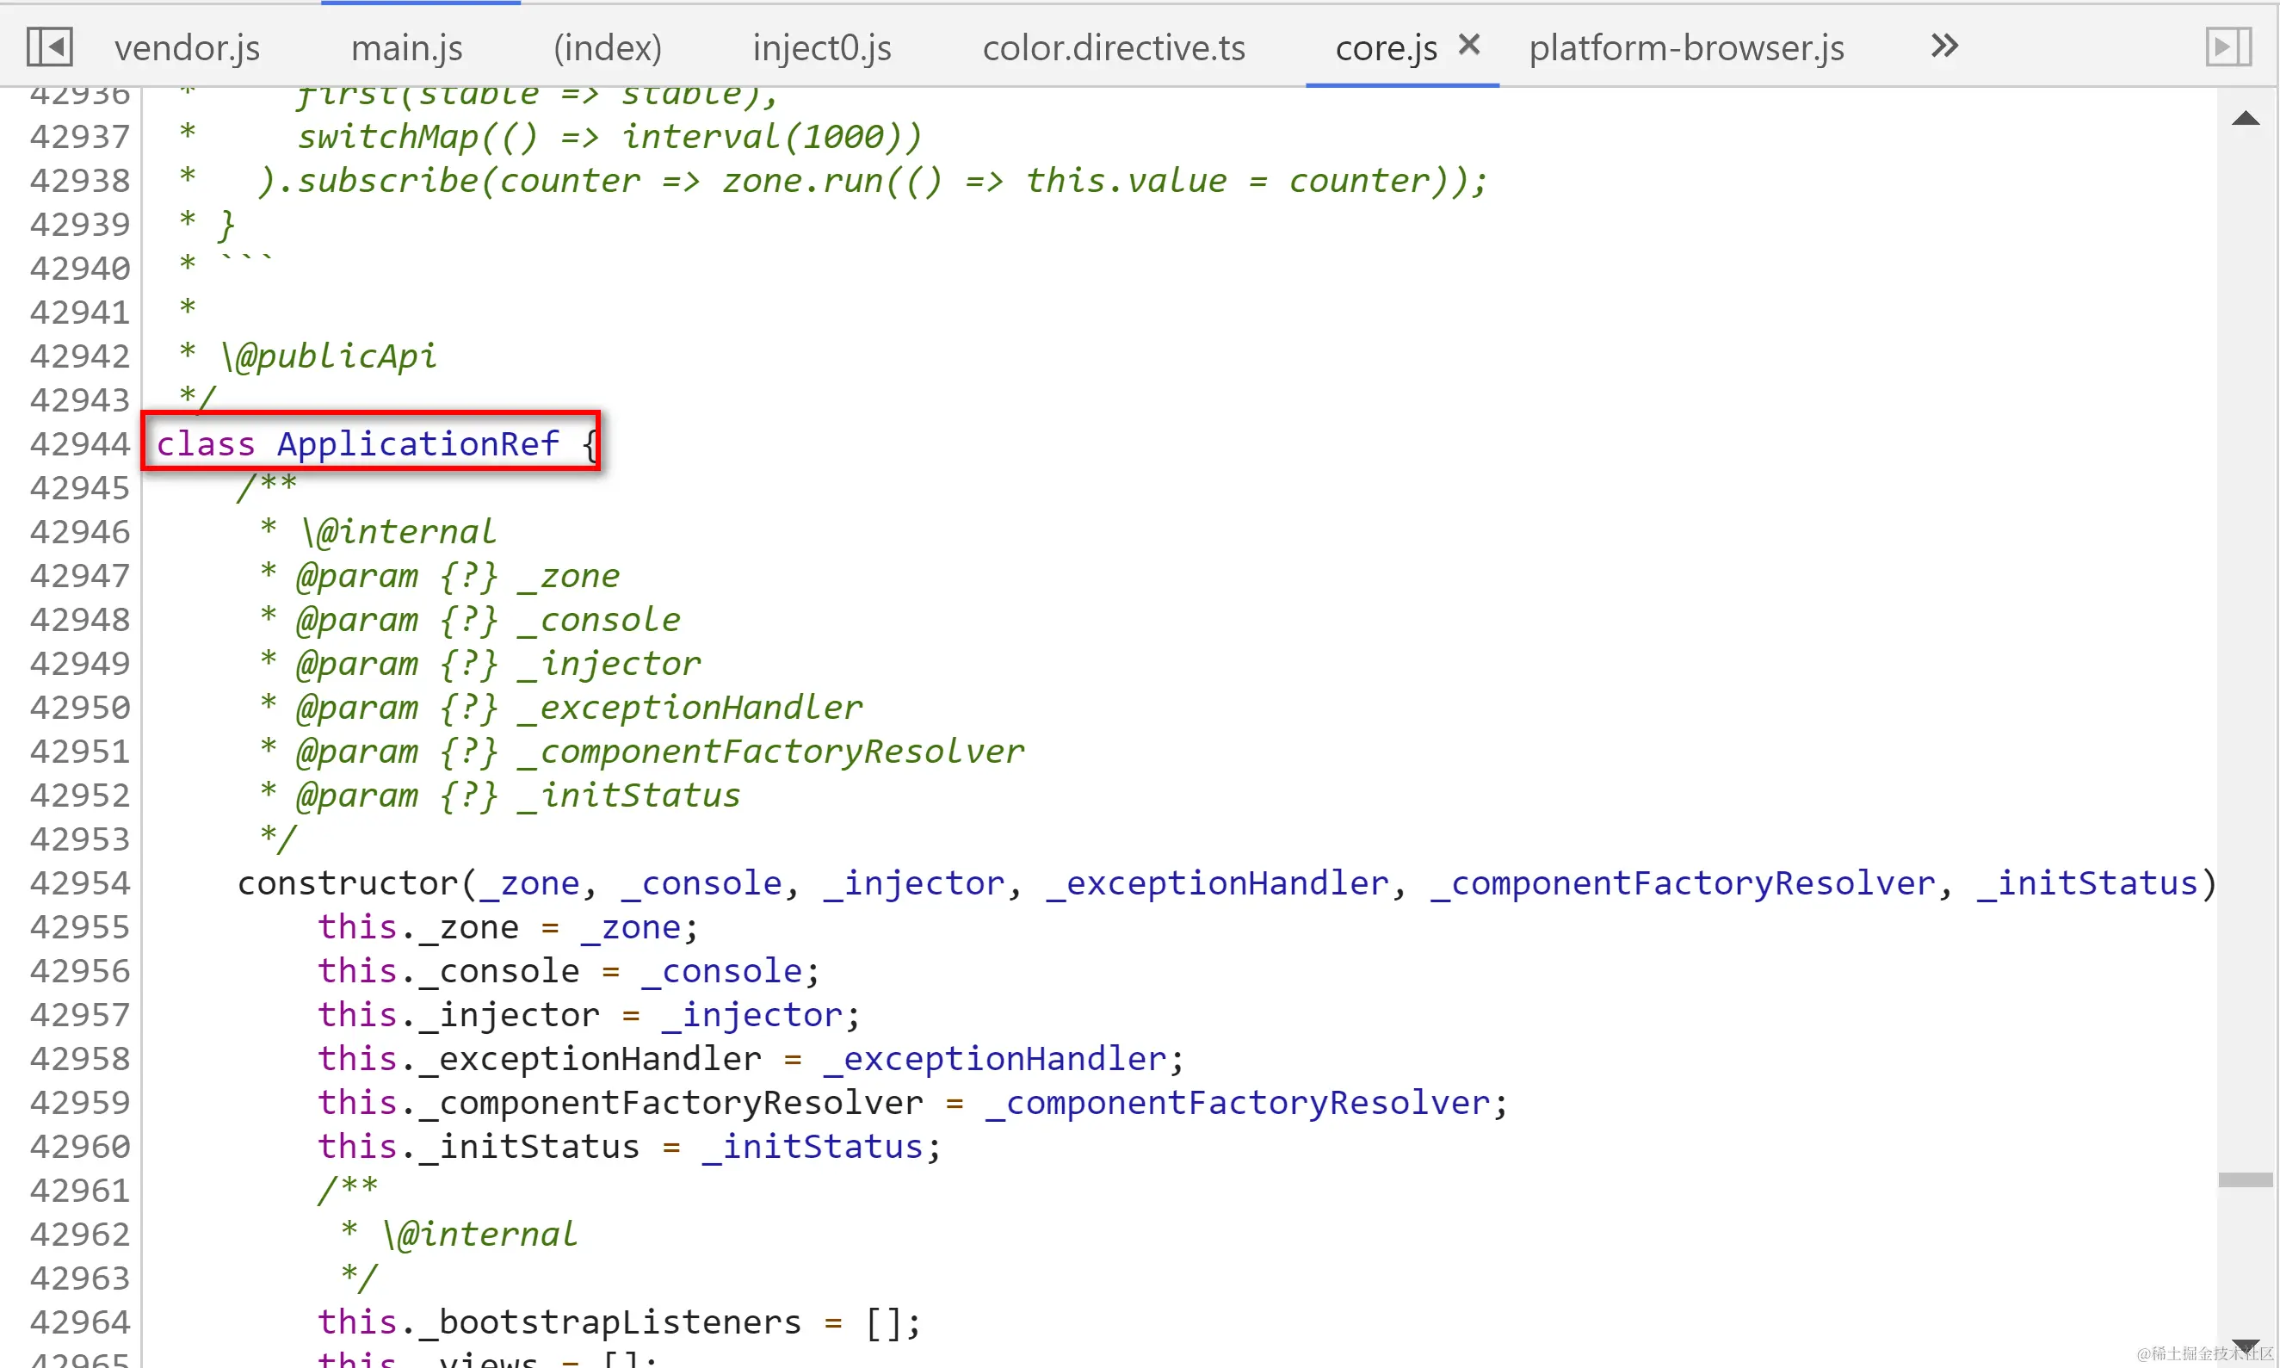Click the constructor keyword in the code
The image size is (2280, 1368).
click(x=349, y=883)
